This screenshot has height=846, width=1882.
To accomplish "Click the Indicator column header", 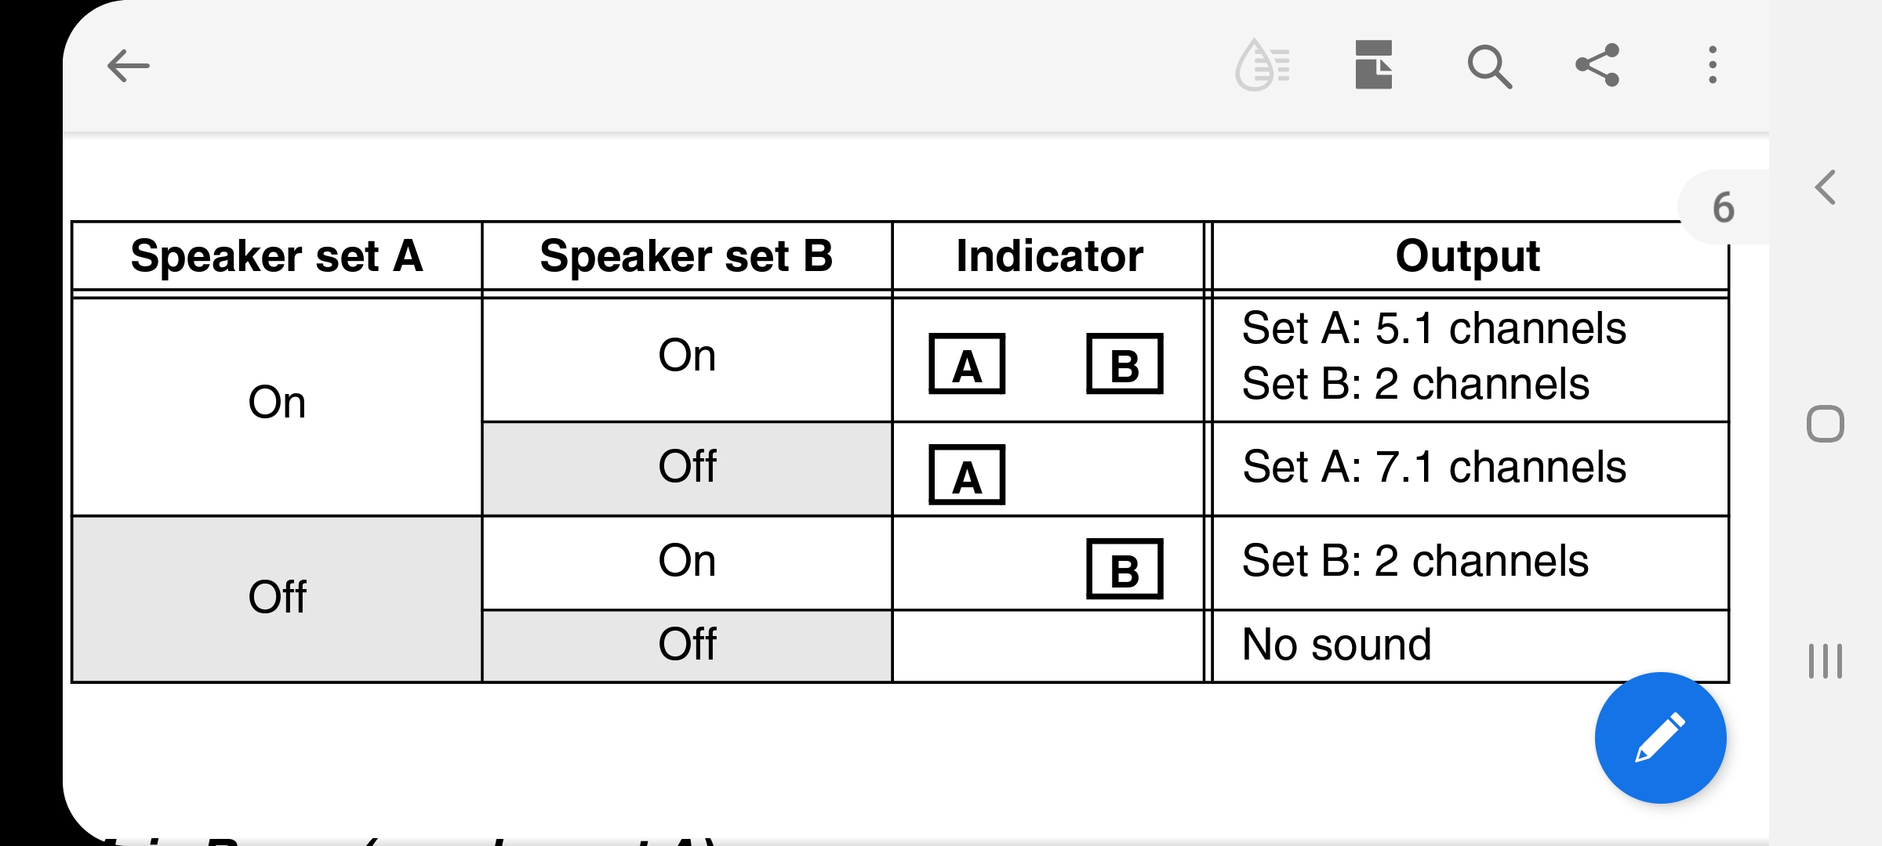I will [1049, 256].
